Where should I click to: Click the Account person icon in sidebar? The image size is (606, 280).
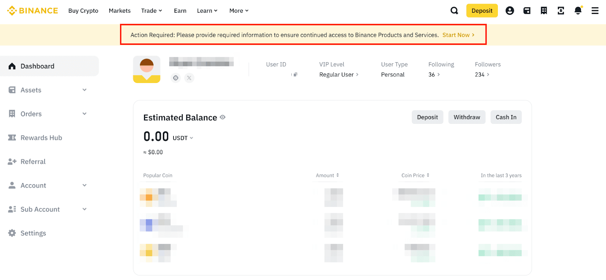click(12, 185)
